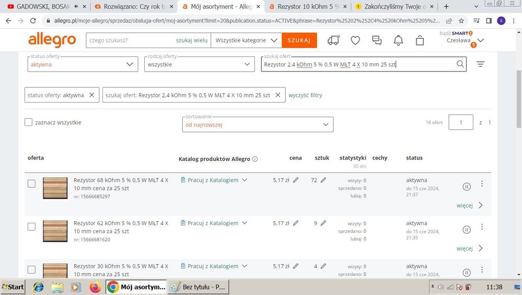Open messages chat bubble icon
This screenshot has width=522, height=295.
click(377, 40)
